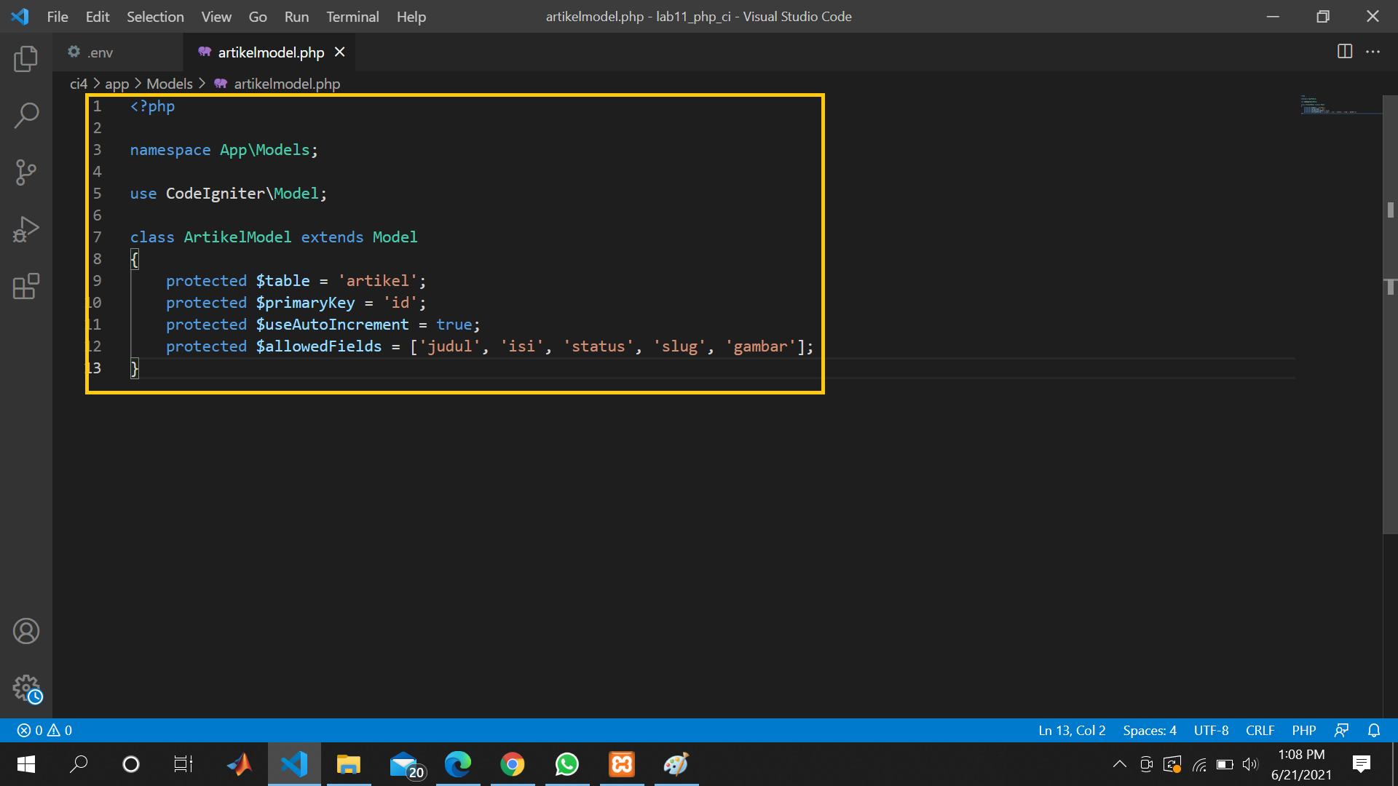
Task: Click the Accounts icon in the activity bar
Action: coord(26,631)
